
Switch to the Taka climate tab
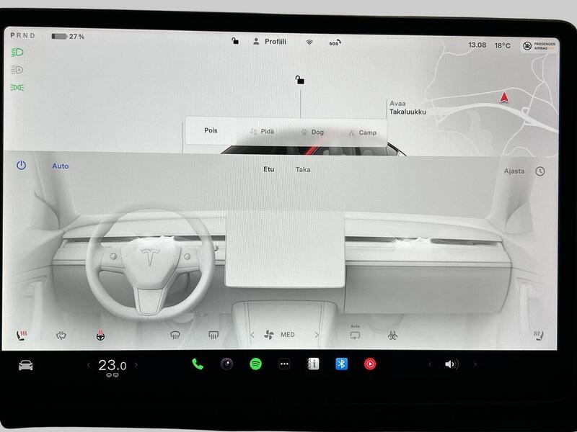pyautogui.click(x=303, y=170)
